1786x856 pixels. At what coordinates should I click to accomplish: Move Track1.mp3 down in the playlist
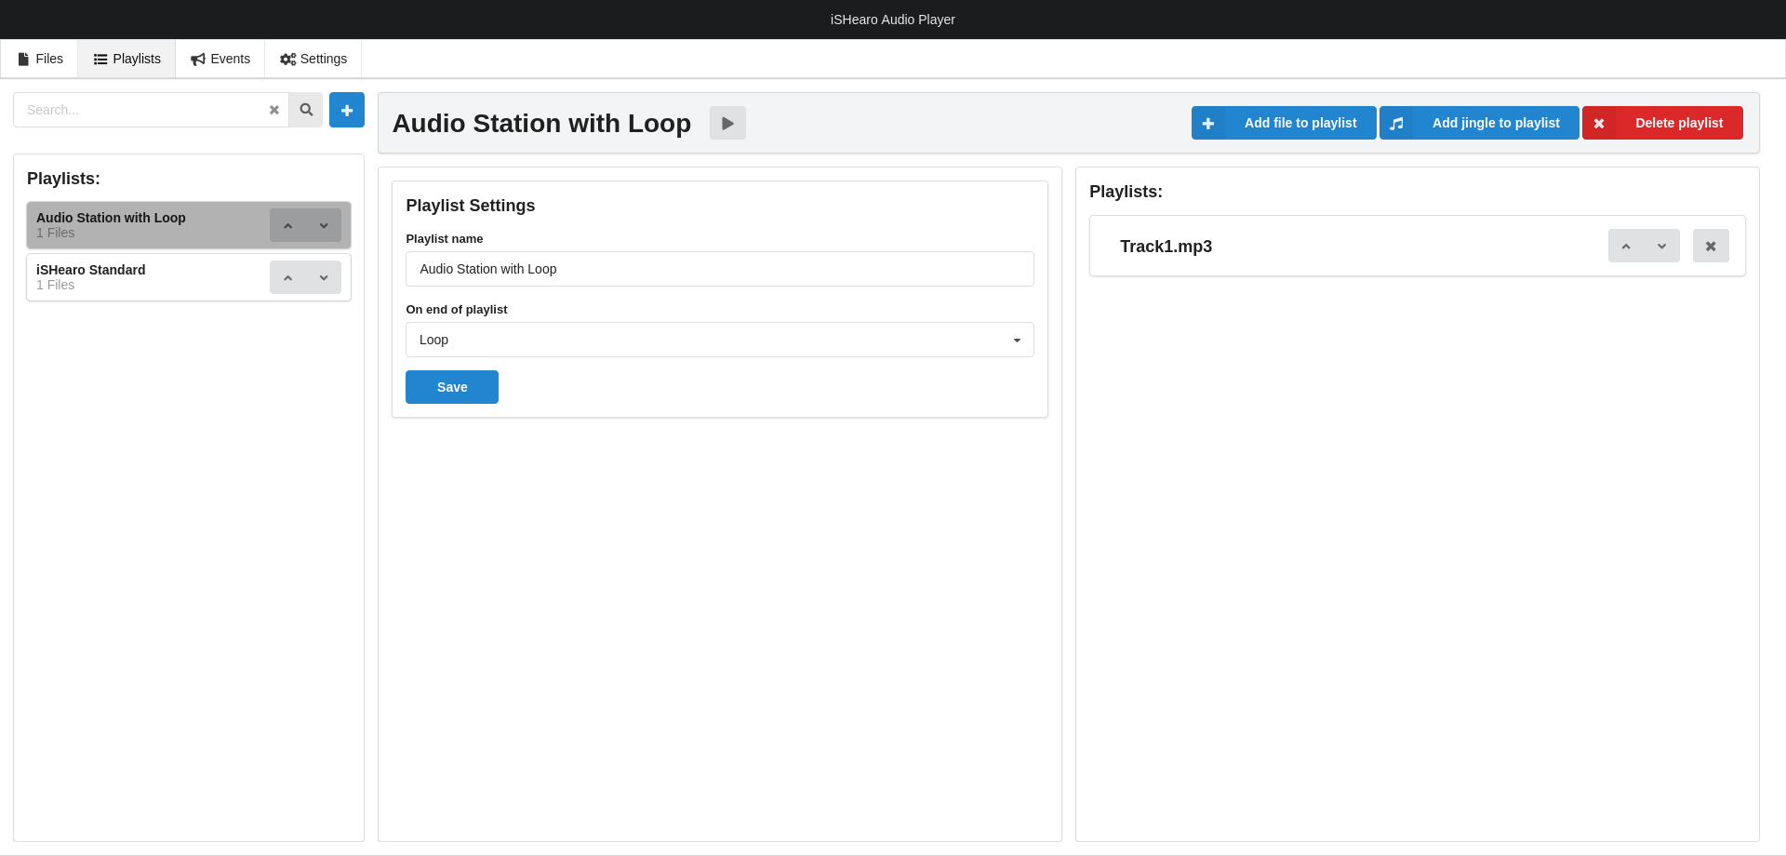click(x=1661, y=247)
